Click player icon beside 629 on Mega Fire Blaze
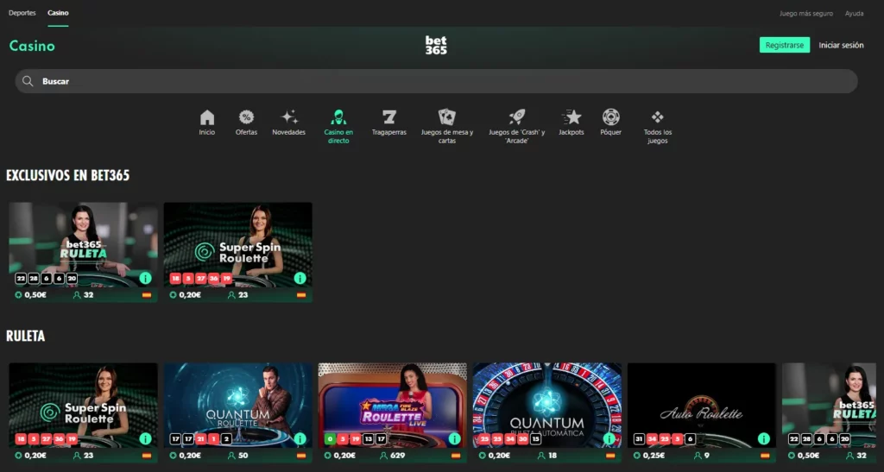This screenshot has height=472, width=884. tap(384, 456)
